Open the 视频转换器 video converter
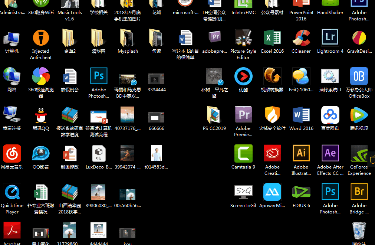Screen dimensions: 375x245 272,76
